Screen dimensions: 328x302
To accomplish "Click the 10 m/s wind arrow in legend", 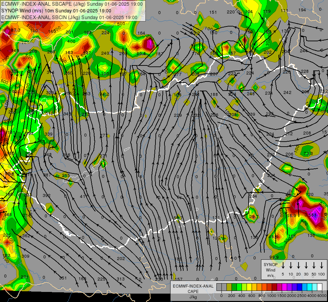I will (291, 265).
